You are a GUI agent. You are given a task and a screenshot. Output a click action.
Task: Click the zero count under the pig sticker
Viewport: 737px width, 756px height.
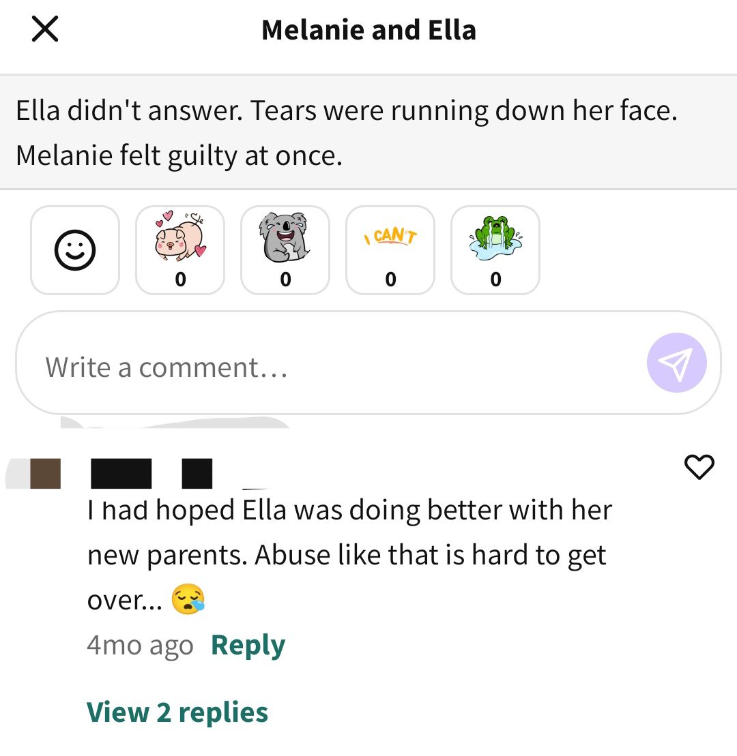[x=180, y=279]
